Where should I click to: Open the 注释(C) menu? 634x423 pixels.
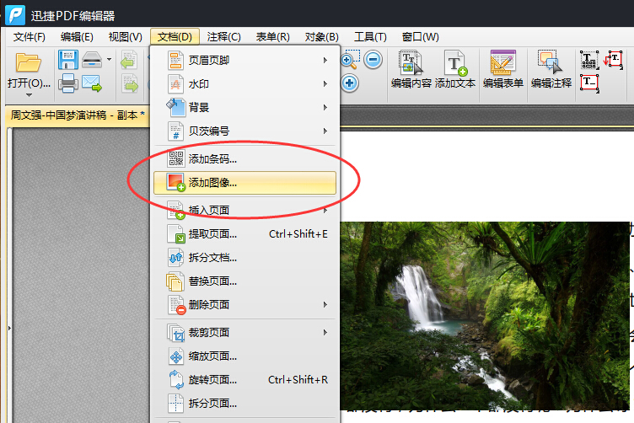coord(223,37)
